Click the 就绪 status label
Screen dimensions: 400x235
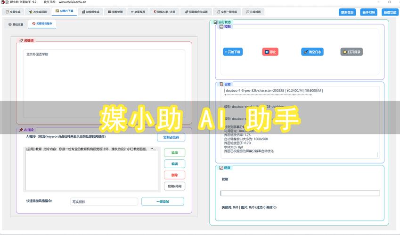[225, 179]
